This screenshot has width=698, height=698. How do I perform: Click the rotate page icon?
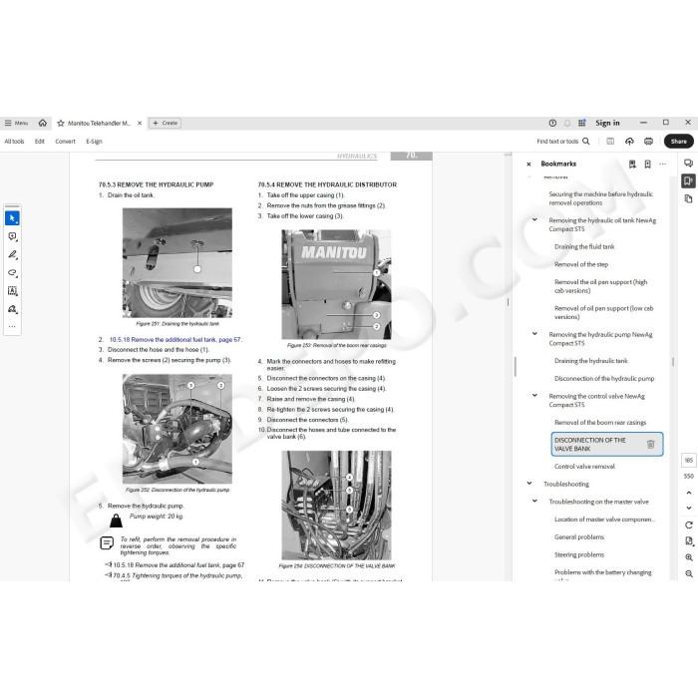coord(689,525)
